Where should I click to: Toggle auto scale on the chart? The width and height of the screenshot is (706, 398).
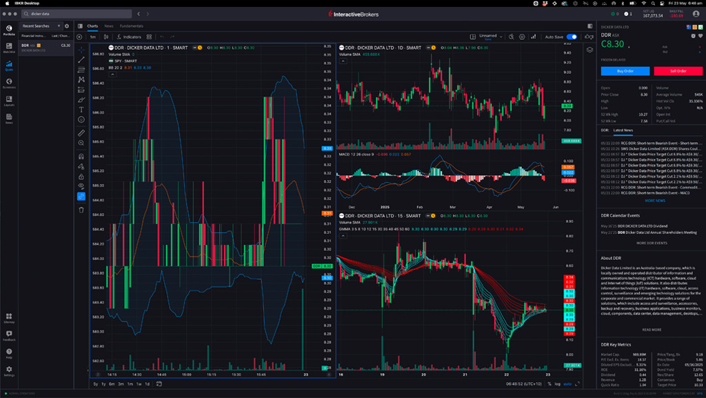567,384
